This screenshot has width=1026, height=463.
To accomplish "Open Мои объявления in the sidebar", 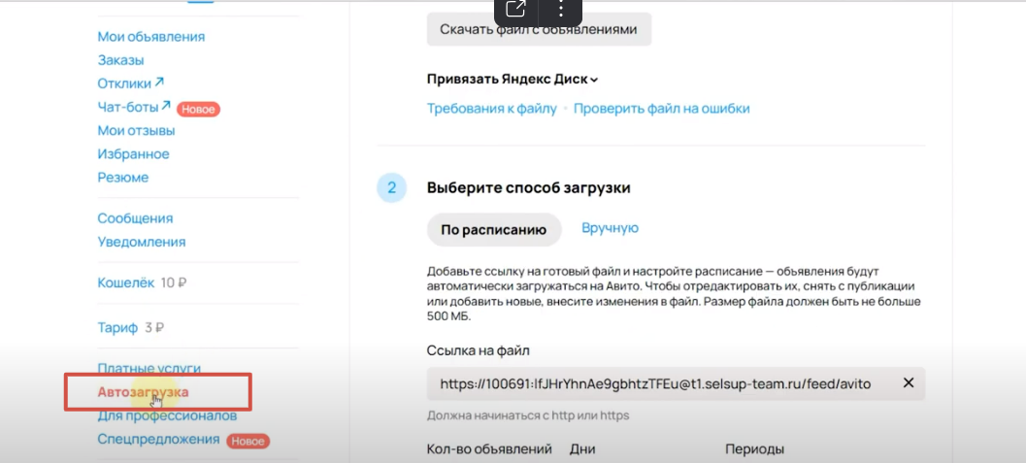I will tap(151, 37).
